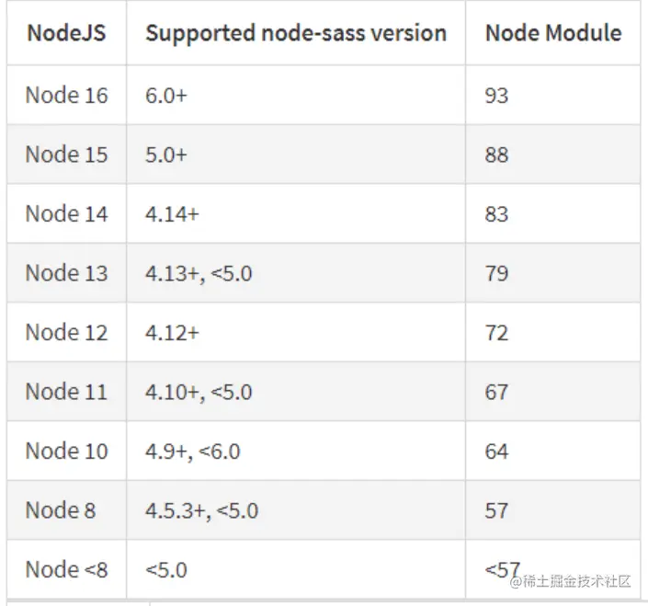Click module number 93
648x606 pixels.
496,96
